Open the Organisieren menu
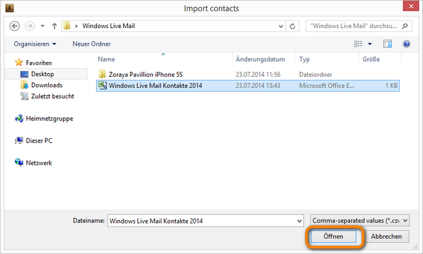The width and height of the screenshot is (423, 254). (x=35, y=44)
